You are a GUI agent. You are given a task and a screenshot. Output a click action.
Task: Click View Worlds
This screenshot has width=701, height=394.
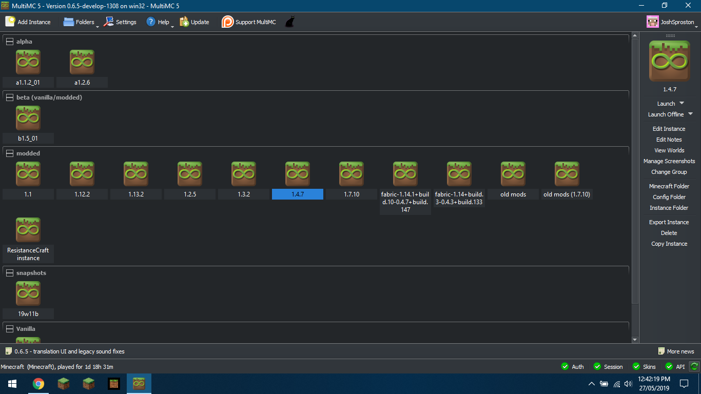[669, 150]
